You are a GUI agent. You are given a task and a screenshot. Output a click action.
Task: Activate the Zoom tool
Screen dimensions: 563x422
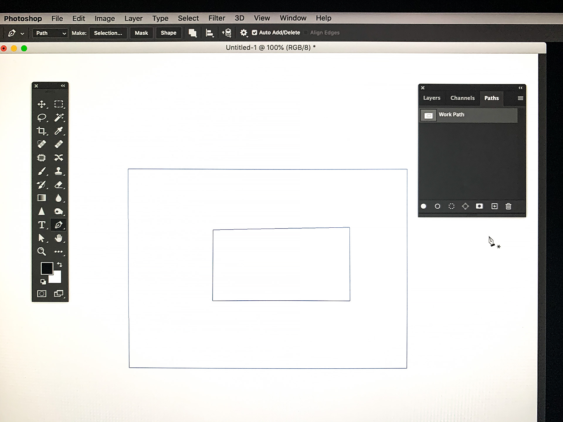[x=41, y=252]
